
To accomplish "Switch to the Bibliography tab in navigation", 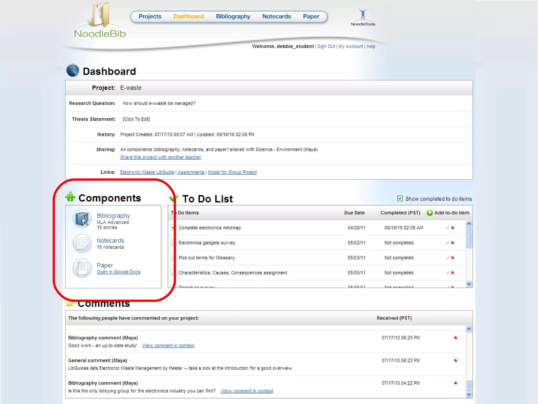I will [233, 16].
